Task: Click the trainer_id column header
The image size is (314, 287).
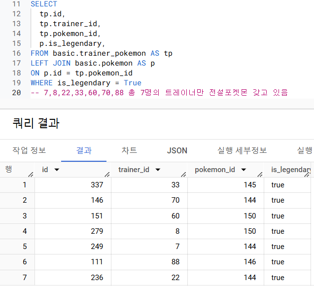Action: point(149,170)
